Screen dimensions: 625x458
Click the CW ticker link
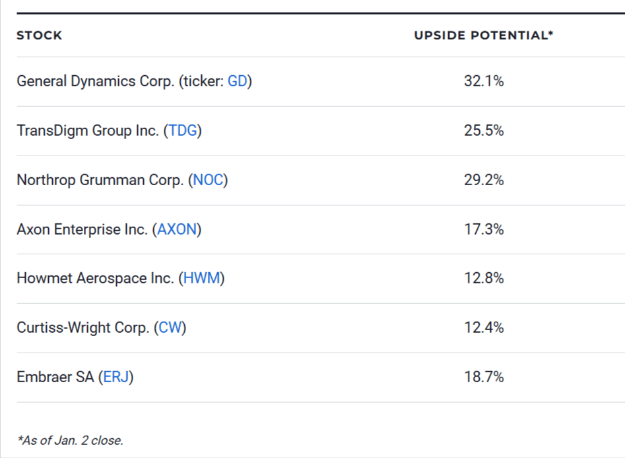tap(170, 328)
